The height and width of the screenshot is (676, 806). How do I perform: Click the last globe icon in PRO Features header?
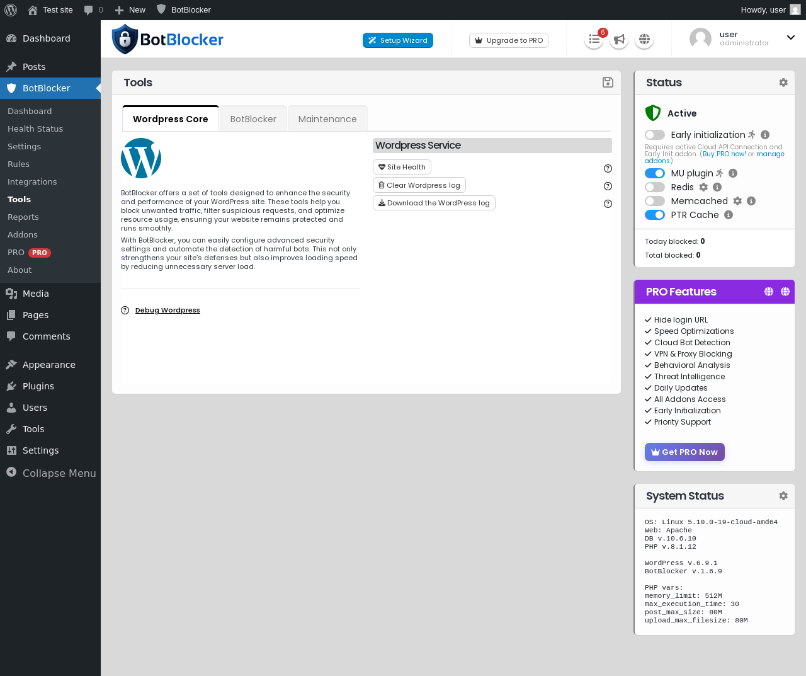coord(785,292)
